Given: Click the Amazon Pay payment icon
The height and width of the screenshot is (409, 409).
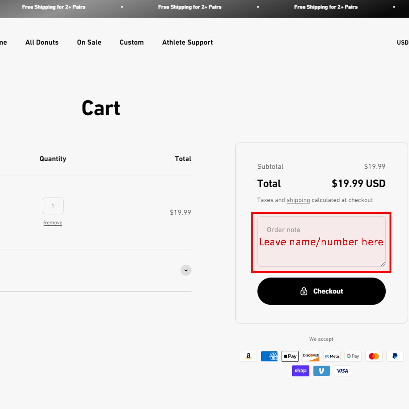Looking at the screenshot, I should 248,356.
